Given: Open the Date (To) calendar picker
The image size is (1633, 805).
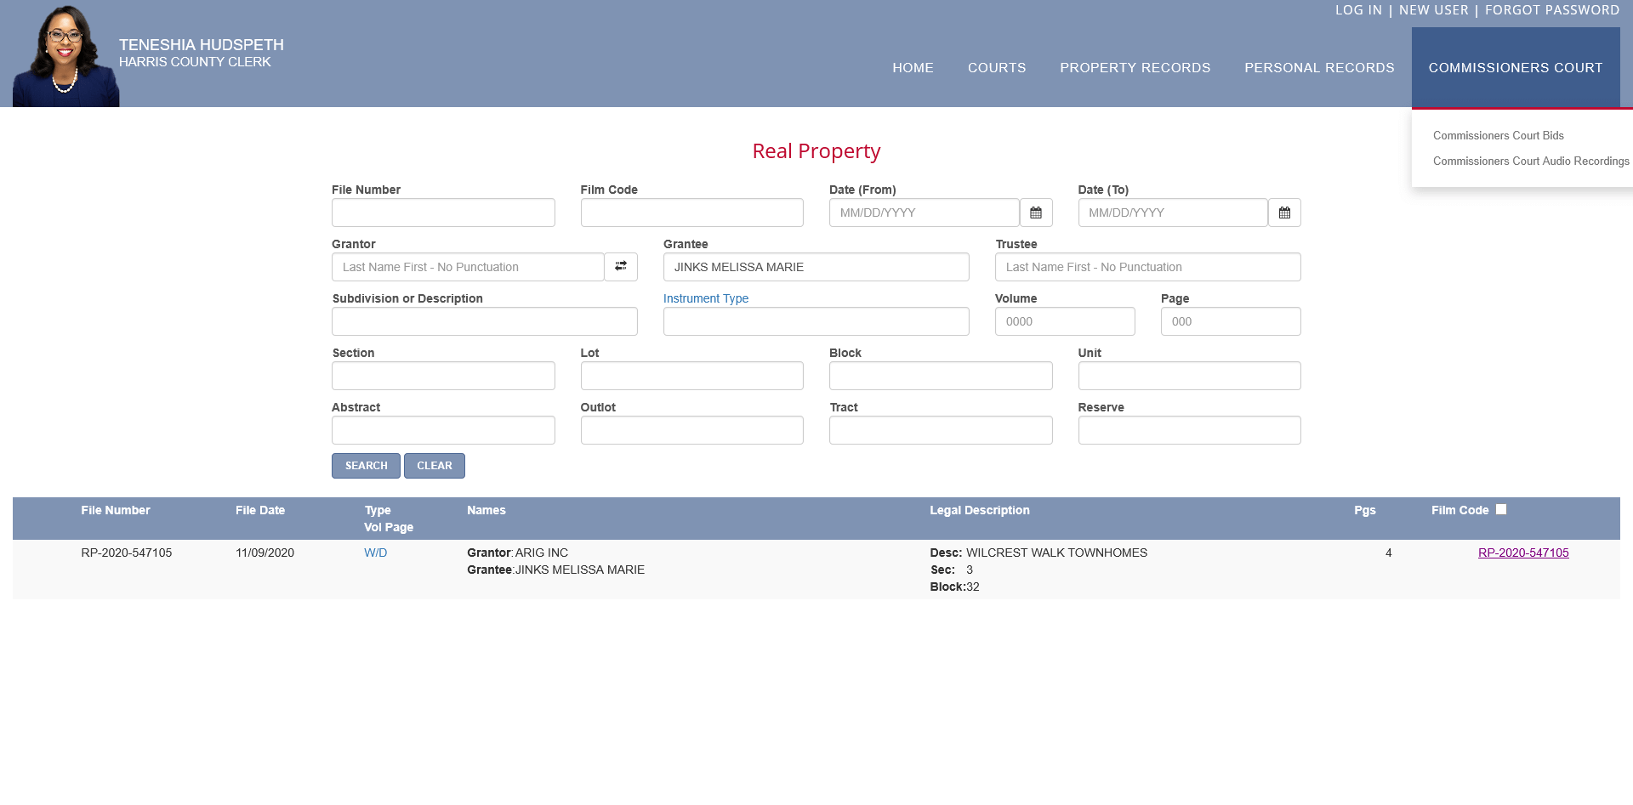Looking at the screenshot, I should [1284, 213].
